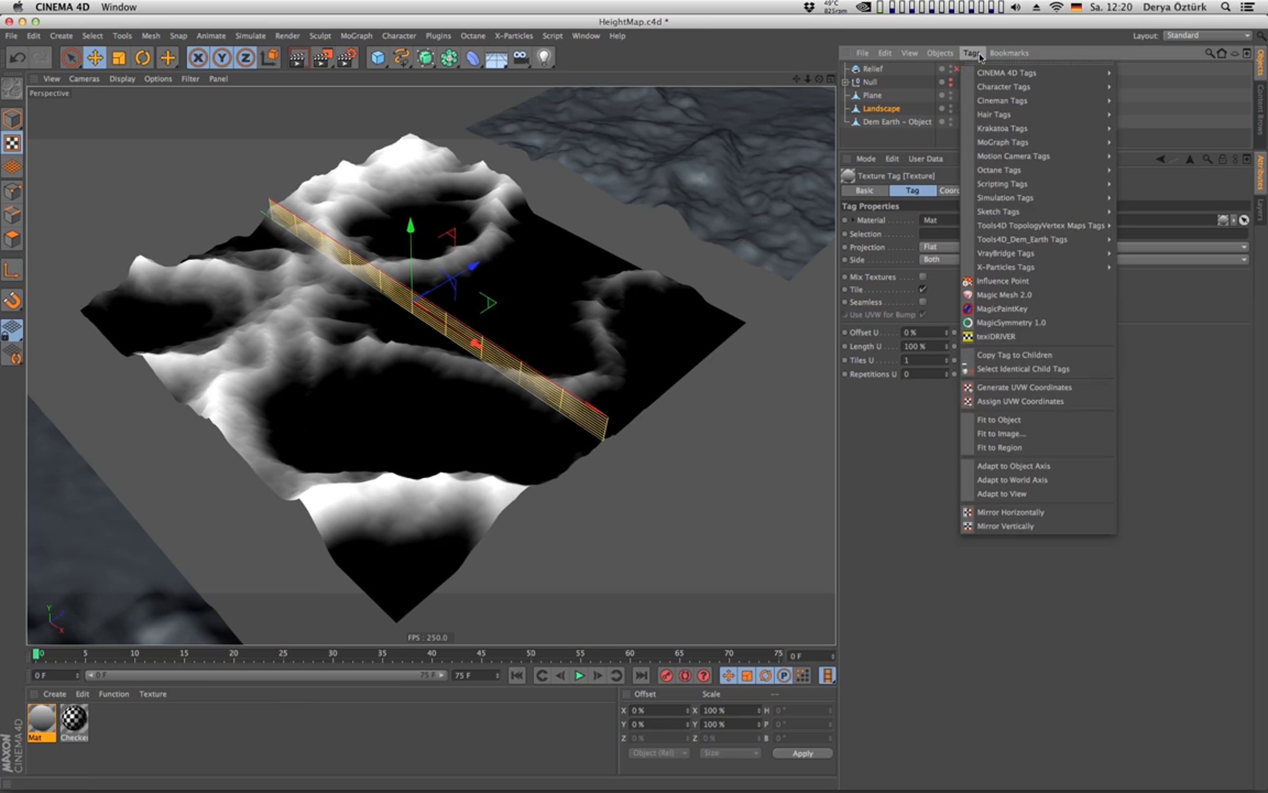Open the Size dropdown in coordinates panel
1268x793 pixels.
730,753
